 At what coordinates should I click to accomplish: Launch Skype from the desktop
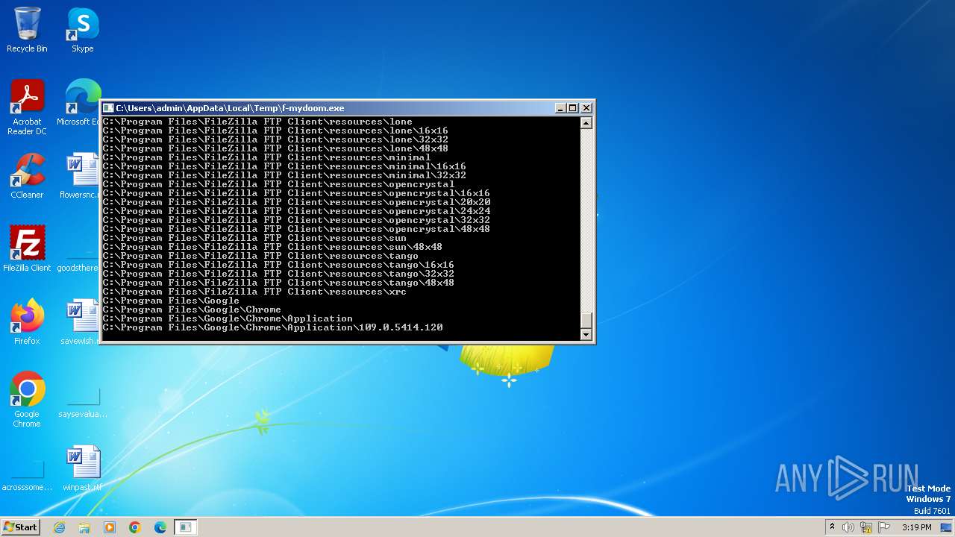click(x=82, y=30)
